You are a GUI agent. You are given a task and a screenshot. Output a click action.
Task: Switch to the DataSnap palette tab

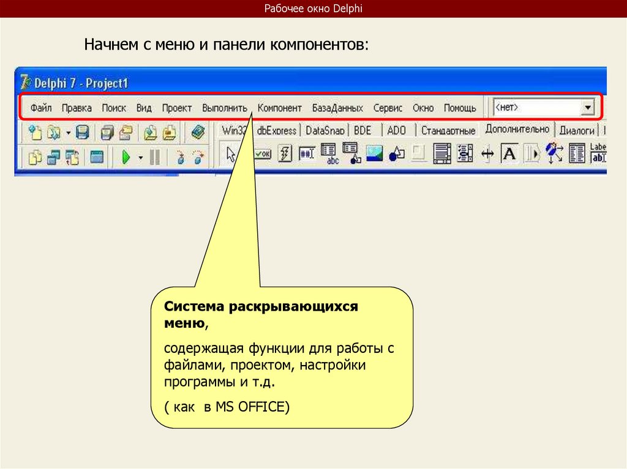click(x=325, y=130)
